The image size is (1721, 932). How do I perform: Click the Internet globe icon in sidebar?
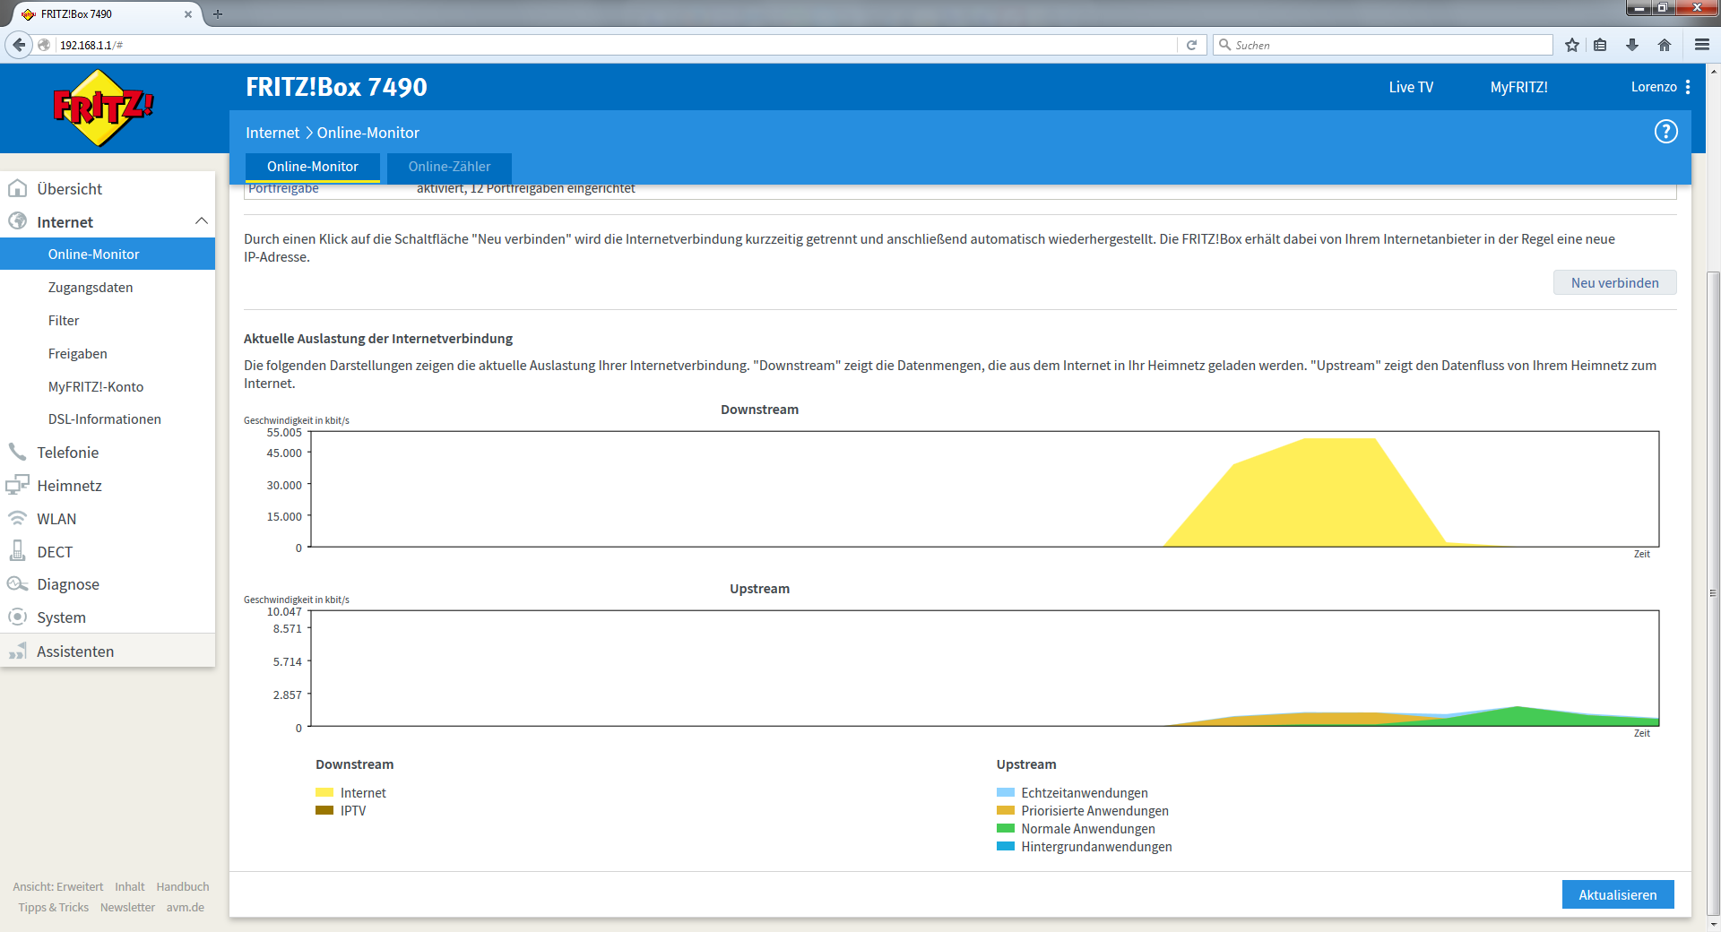pos(17,221)
